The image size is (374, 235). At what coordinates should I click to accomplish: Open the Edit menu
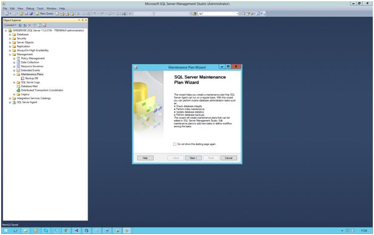point(12,8)
